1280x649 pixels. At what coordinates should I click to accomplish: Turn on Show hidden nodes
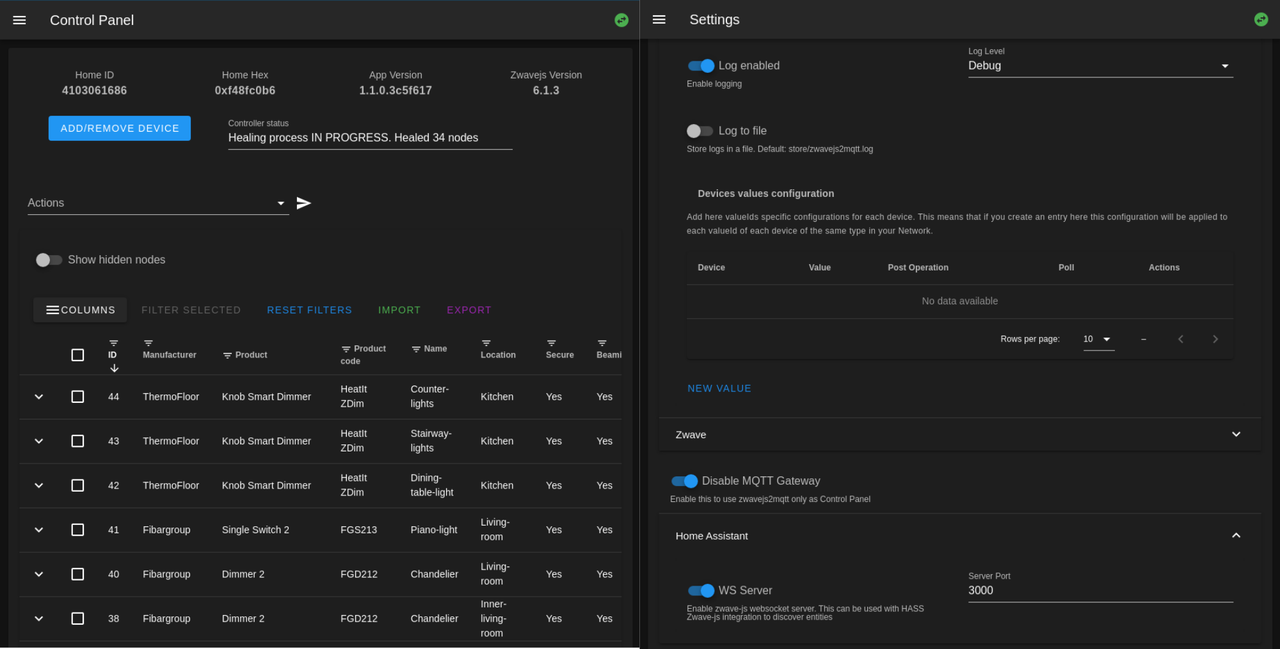(x=49, y=260)
